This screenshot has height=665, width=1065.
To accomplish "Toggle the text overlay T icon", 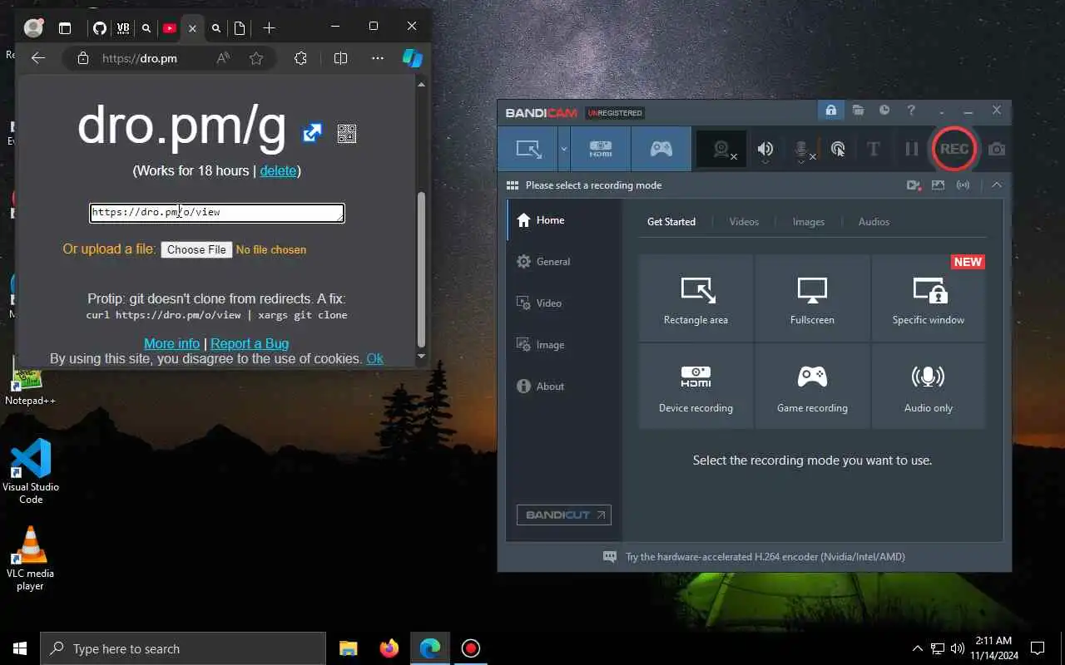I will (873, 149).
